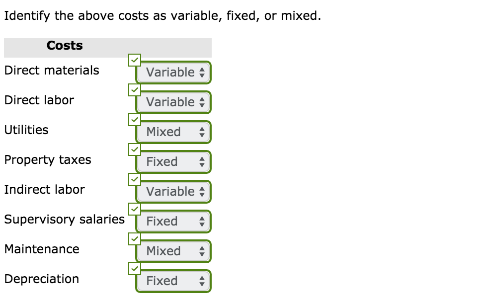Toggle the checkmark above the Depreciation dropdown

(134, 269)
